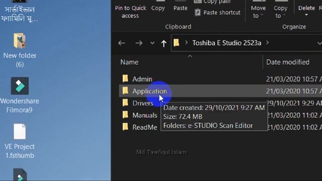Go forward with the right arrow

click(139, 43)
